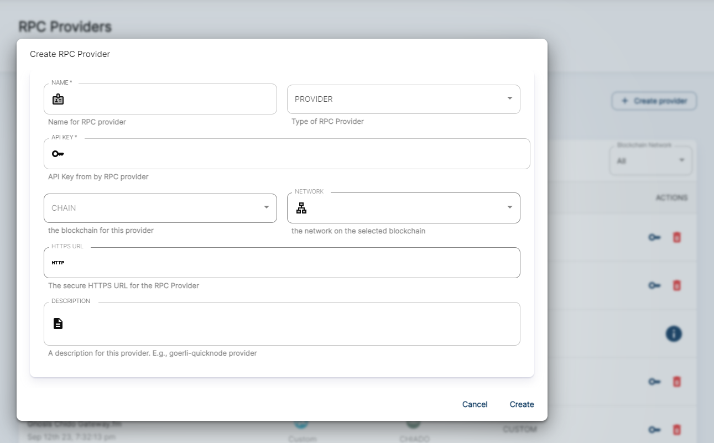Click the ID badge icon in Name field
This screenshot has width=714, height=443.
tap(58, 100)
